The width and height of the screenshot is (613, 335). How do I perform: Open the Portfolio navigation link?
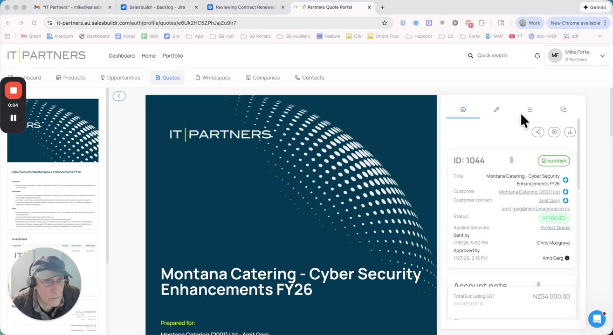[x=173, y=56]
